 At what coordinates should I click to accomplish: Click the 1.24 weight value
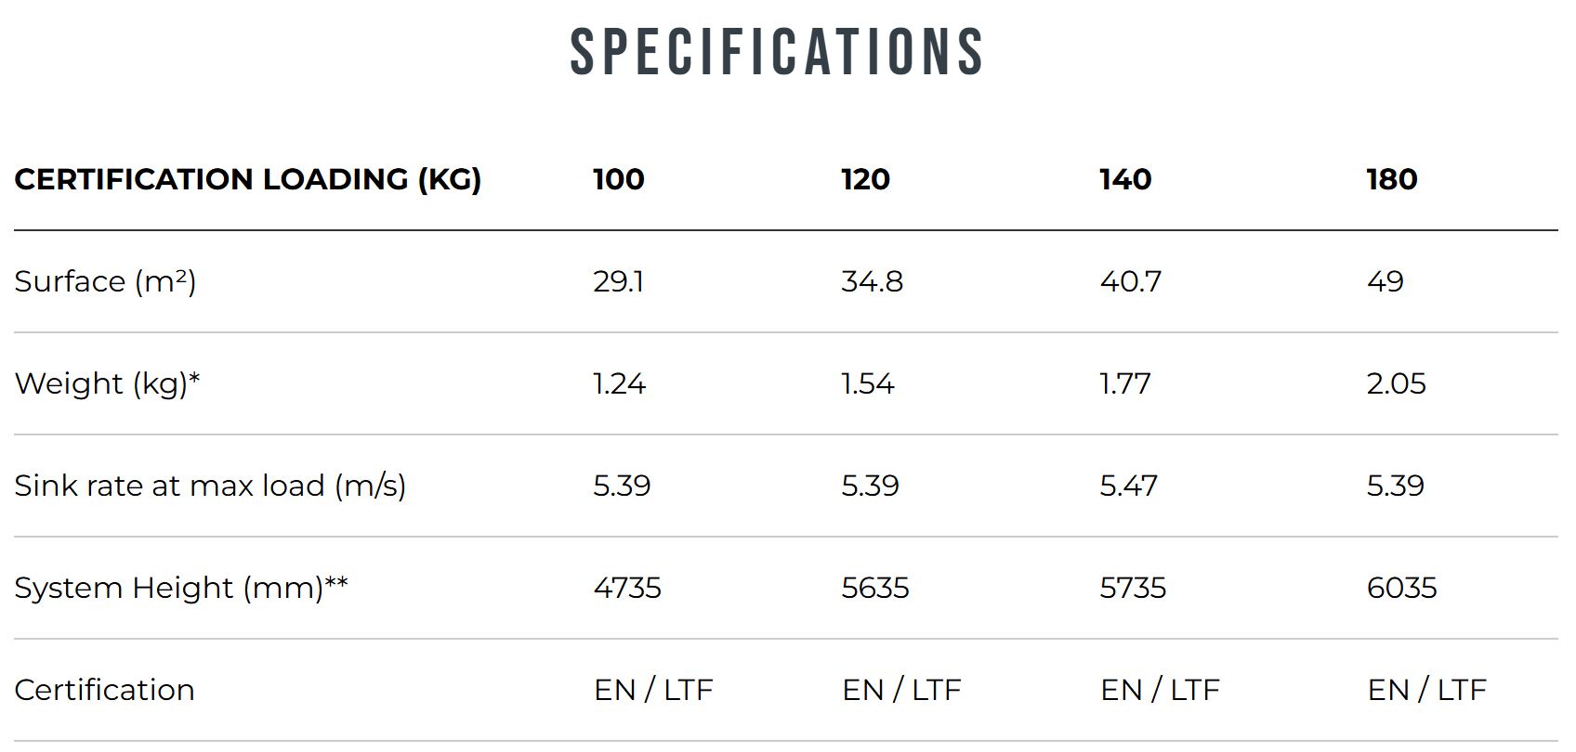click(619, 383)
